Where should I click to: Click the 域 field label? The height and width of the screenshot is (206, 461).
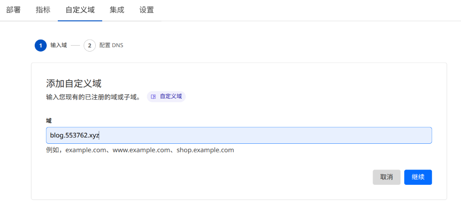49,120
